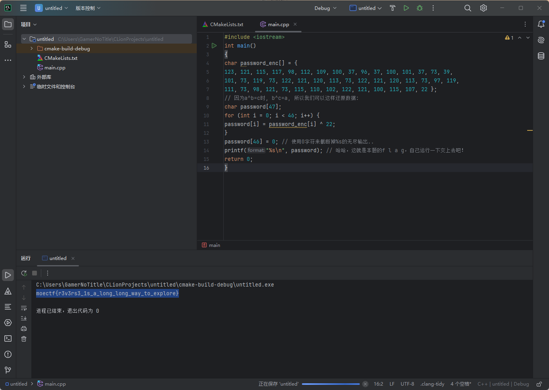Screen dimensions: 549x390
Task: Open the Structure tool window icon
Action: (x=8, y=44)
